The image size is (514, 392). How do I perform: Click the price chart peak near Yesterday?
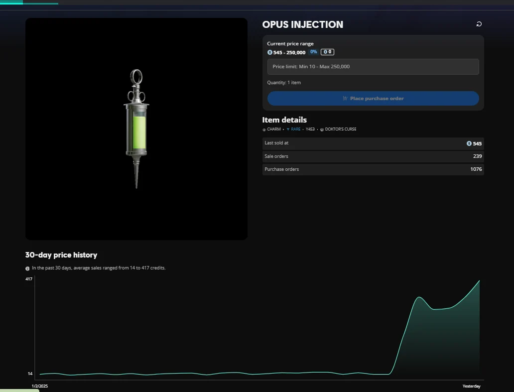point(479,280)
